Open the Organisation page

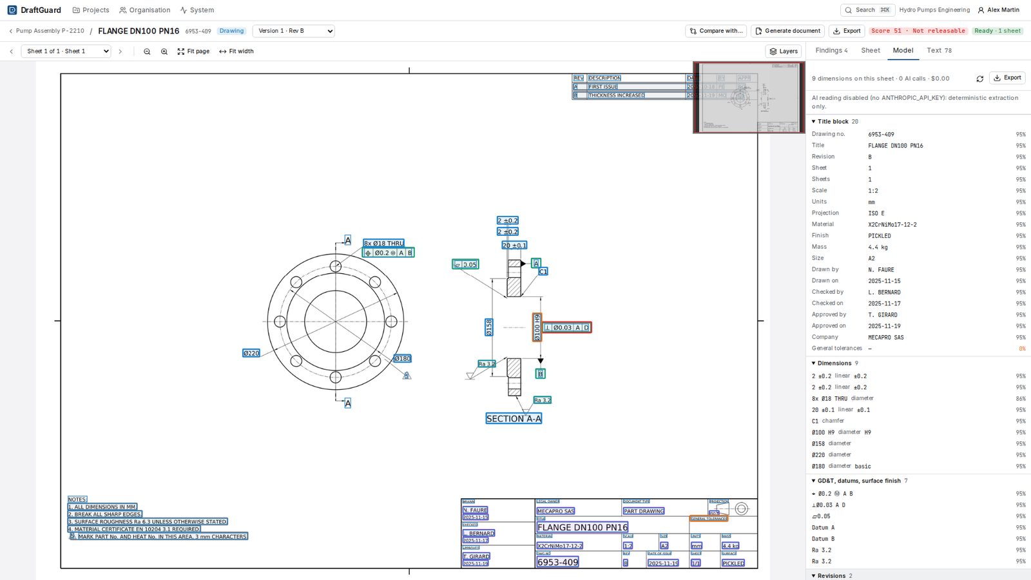[x=145, y=10]
